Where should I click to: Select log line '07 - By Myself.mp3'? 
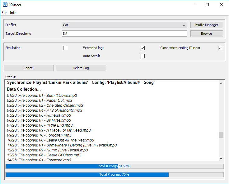[x=39, y=120]
